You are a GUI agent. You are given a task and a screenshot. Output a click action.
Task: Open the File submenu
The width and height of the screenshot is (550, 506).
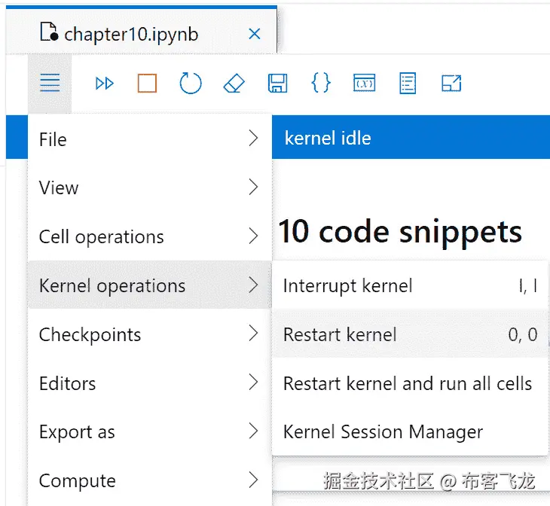(x=150, y=139)
